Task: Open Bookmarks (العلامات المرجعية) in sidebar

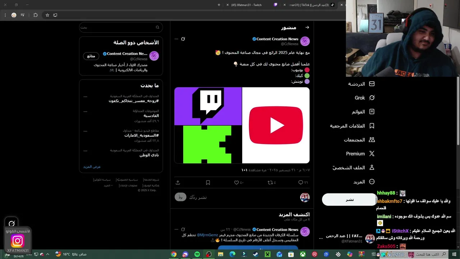Action: pyautogui.click(x=352, y=126)
